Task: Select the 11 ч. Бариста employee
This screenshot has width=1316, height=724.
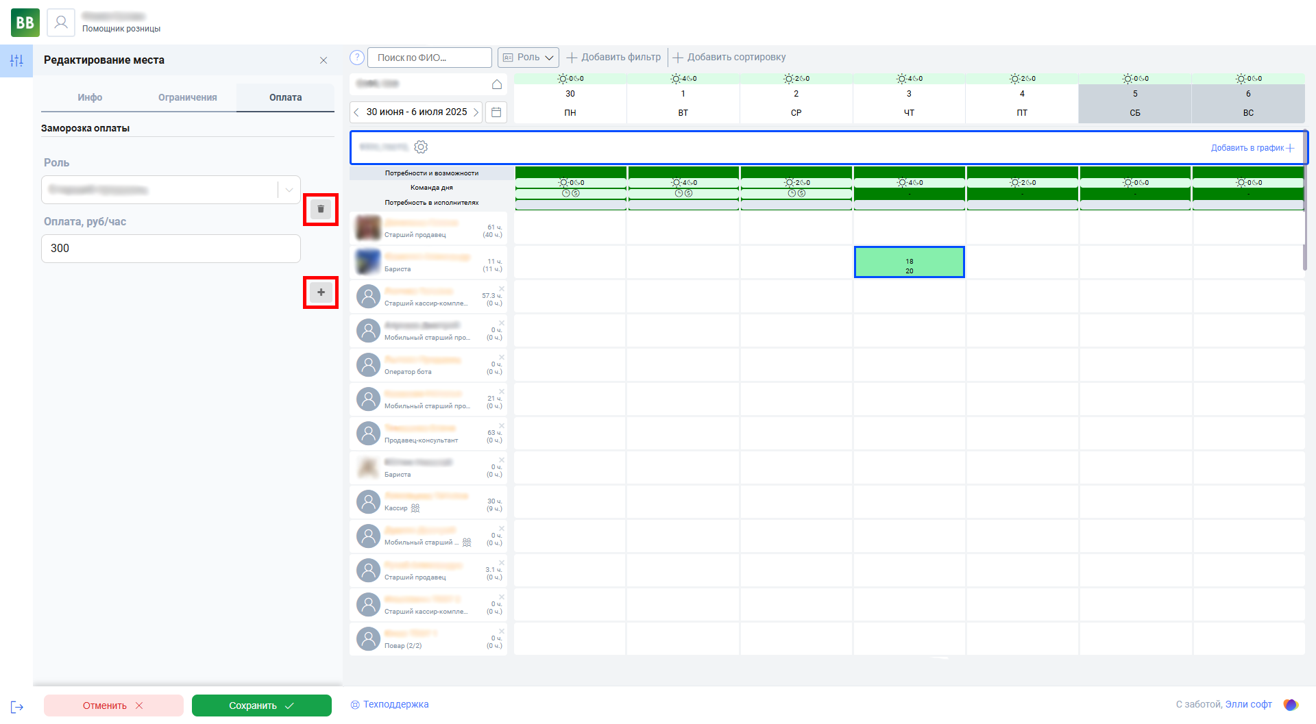Action: 428,262
